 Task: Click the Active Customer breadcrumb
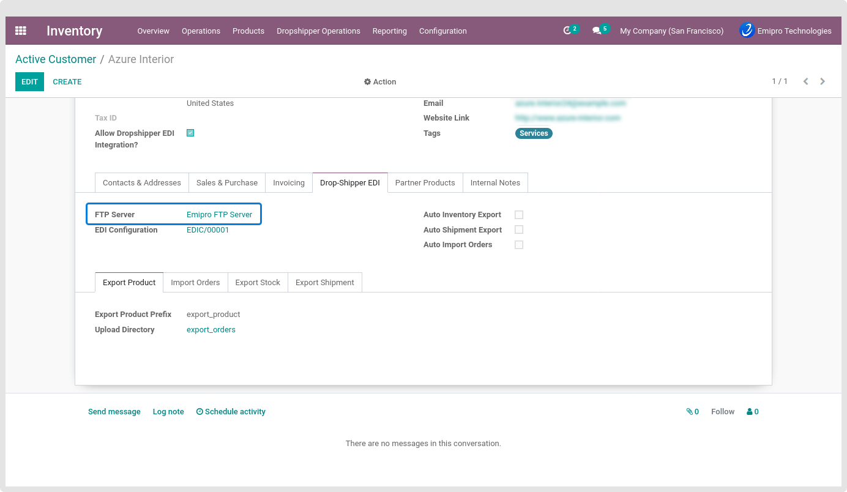click(x=56, y=59)
